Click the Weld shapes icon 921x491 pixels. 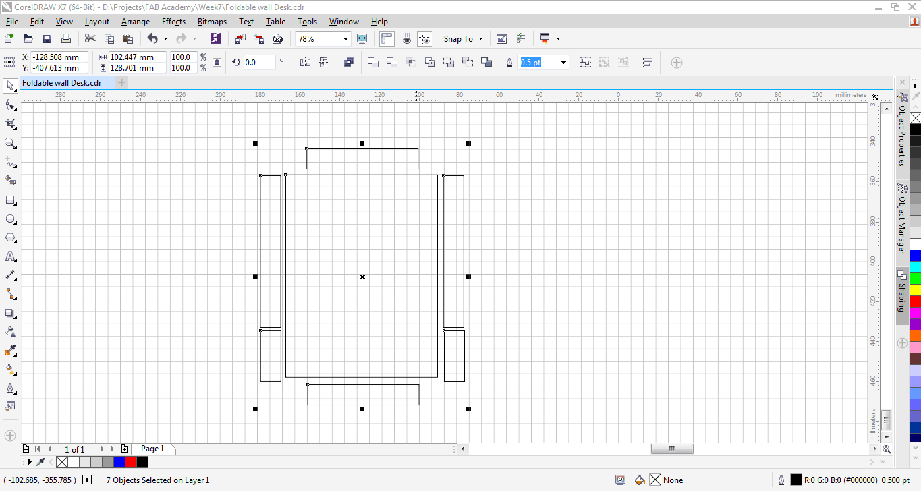(x=373, y=63)
